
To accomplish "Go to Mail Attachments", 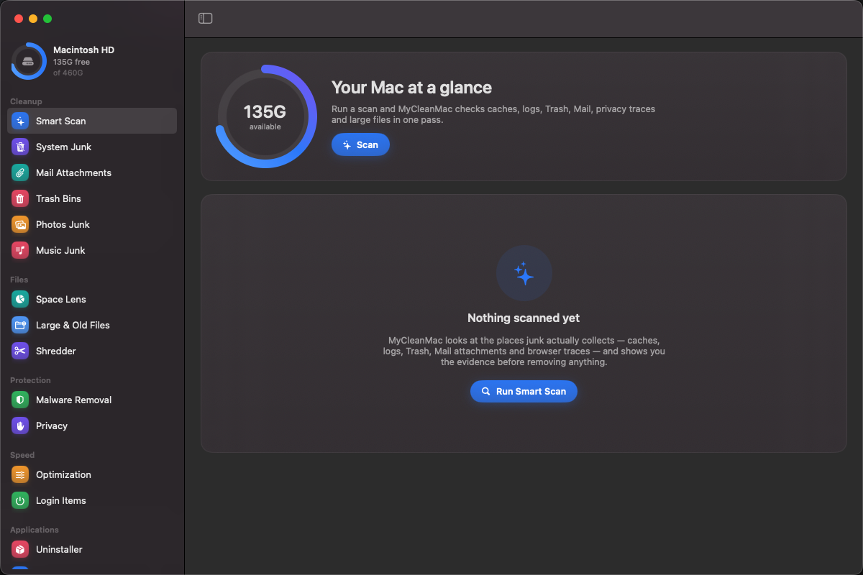I will (x=92, y=172).
